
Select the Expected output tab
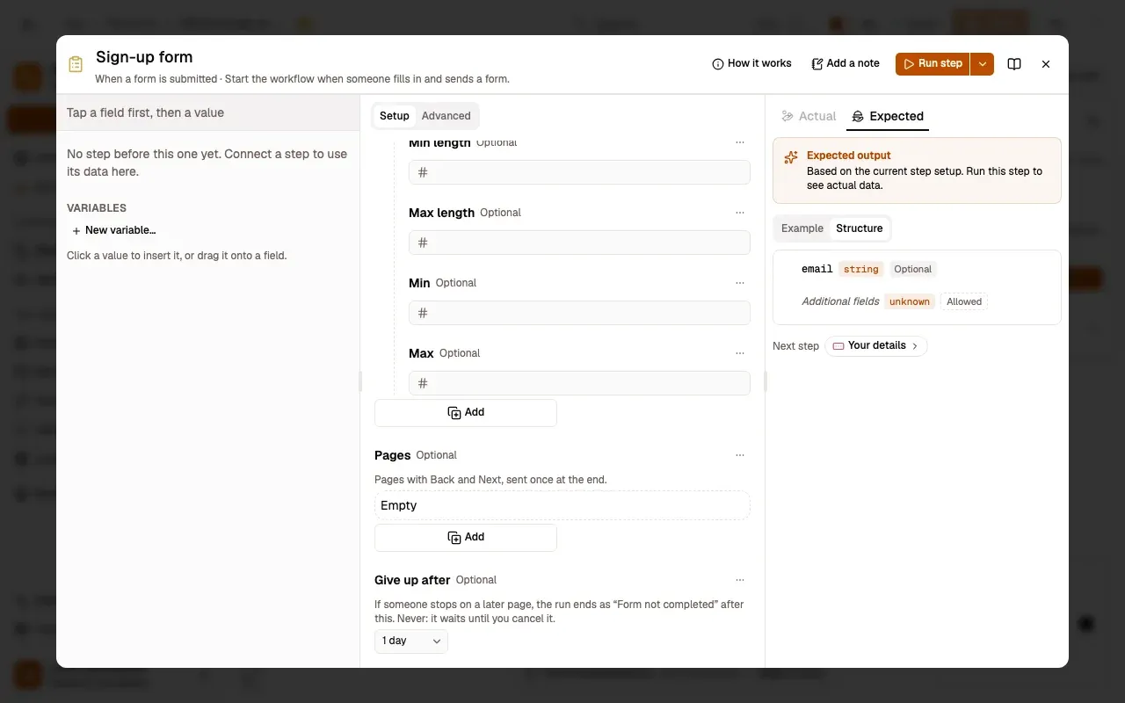[888, 116]
